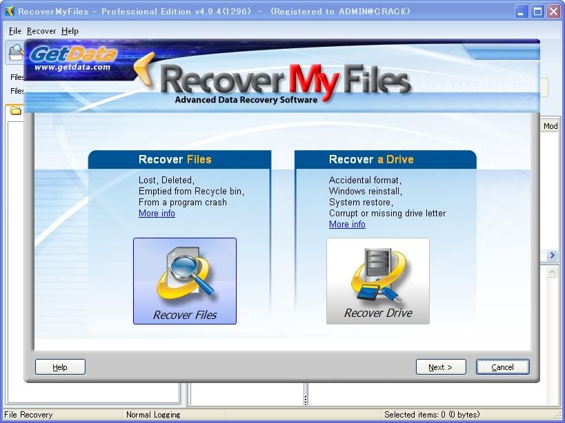565x423 pixels.
Task: Open the File menu
Action: point(15,31)
